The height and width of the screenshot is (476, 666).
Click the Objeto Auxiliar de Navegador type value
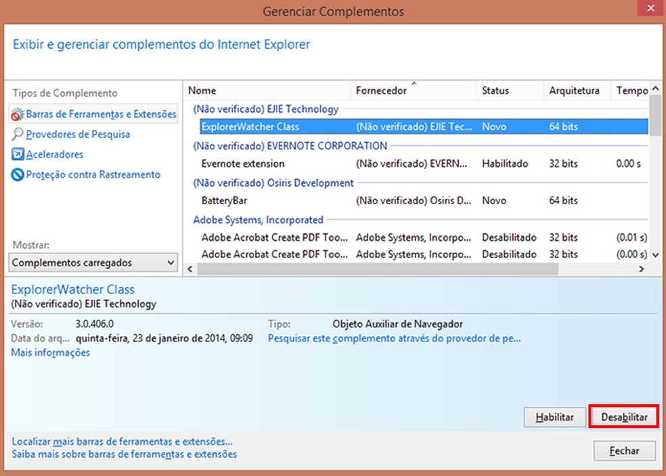[x=397, y=324]
